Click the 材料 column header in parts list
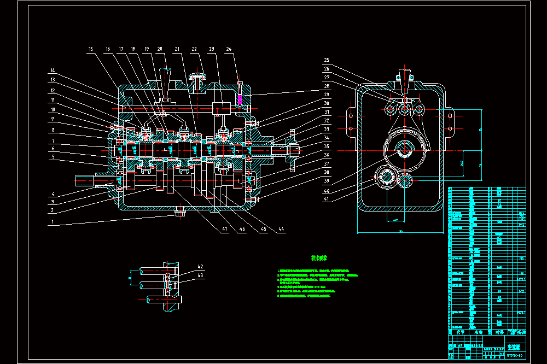The image size is (547, 364). pos(499,333)
